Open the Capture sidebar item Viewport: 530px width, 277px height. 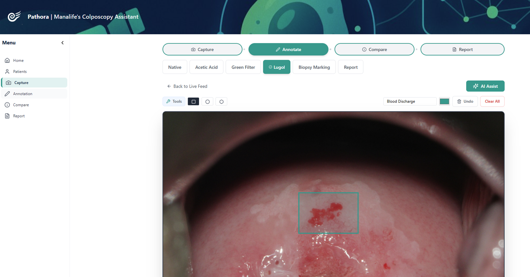(x=34, y=83)
